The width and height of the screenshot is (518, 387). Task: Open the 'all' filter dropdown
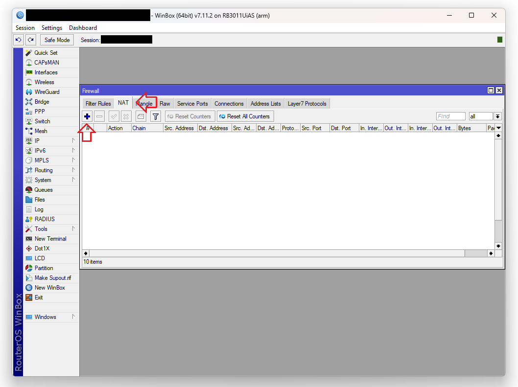[497, 116]
